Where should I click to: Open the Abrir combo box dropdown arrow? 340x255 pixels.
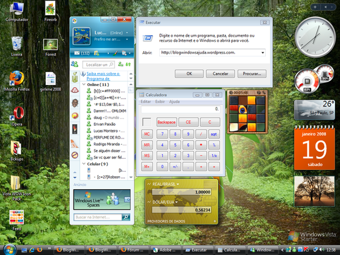tap(262, 53)
